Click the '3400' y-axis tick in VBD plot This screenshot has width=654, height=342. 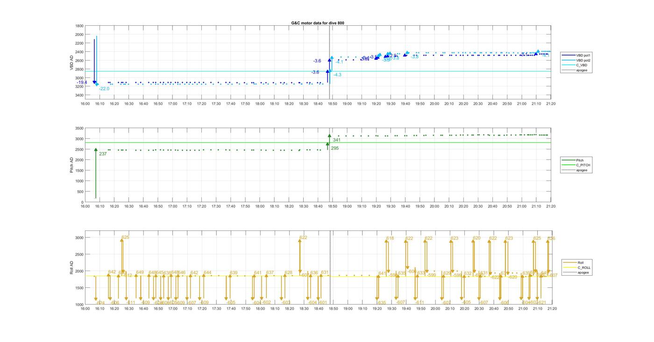point(79,95)
